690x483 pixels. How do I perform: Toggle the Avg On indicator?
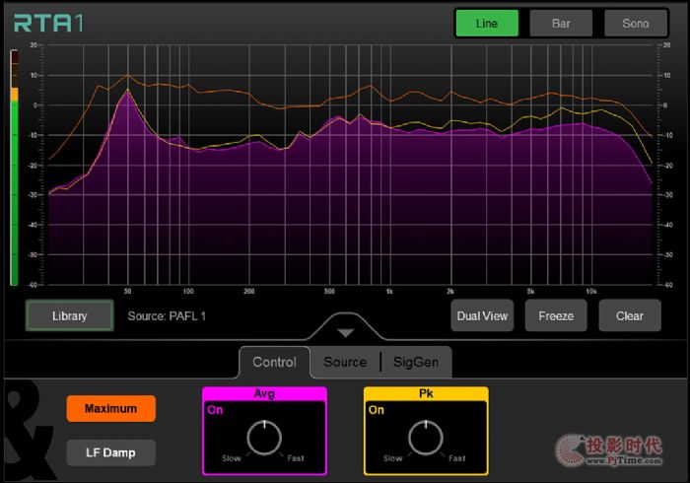(215, 411)
